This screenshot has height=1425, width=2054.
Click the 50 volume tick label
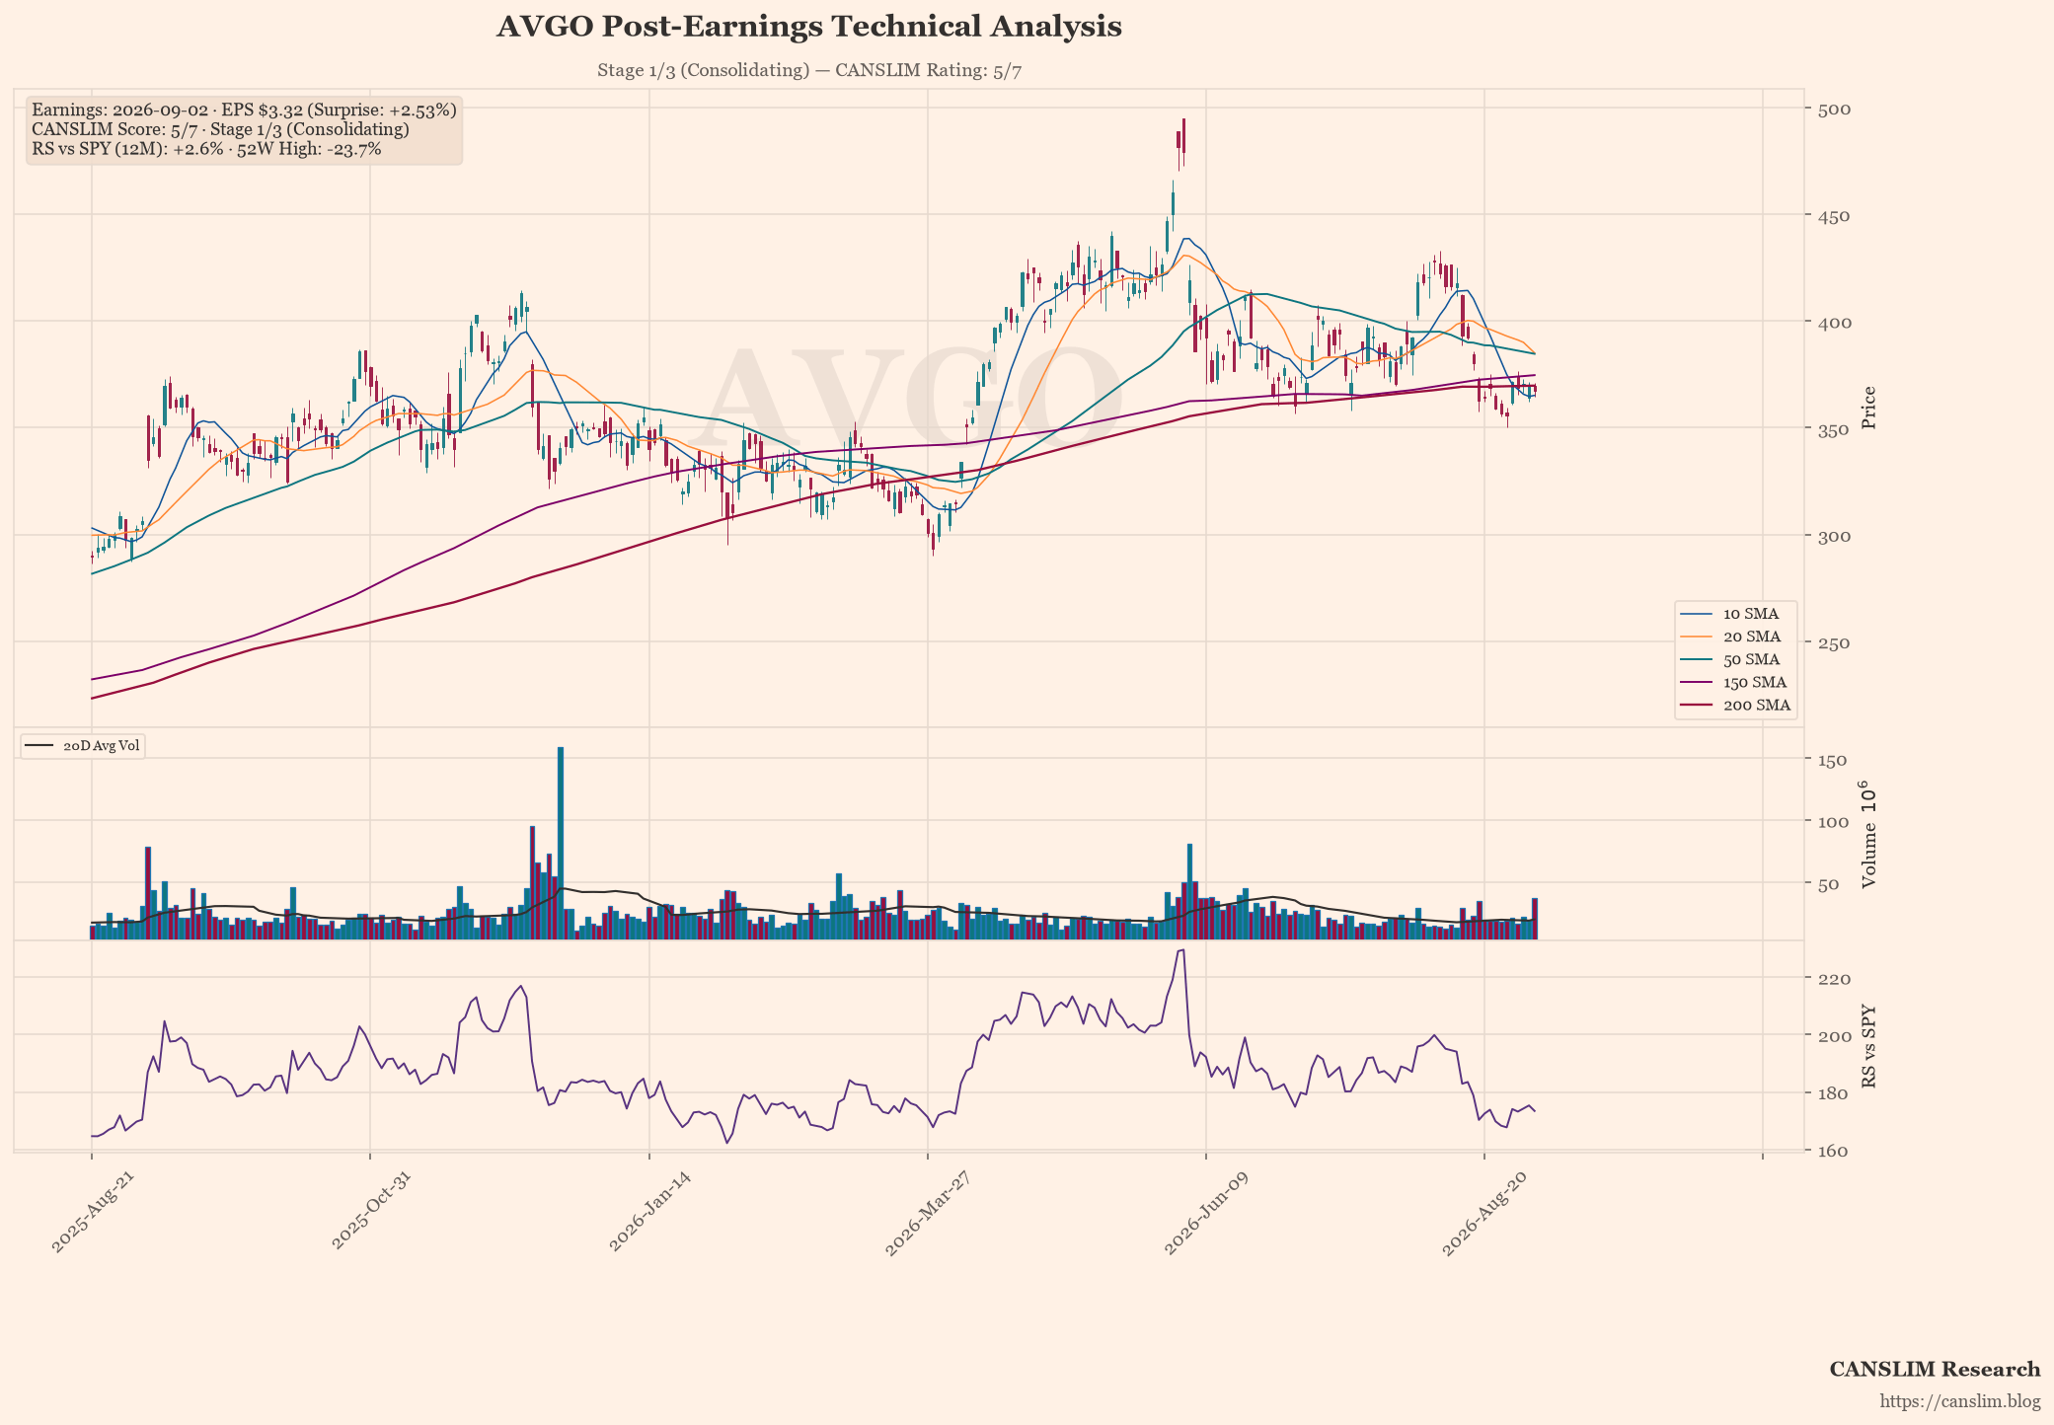1828,884
